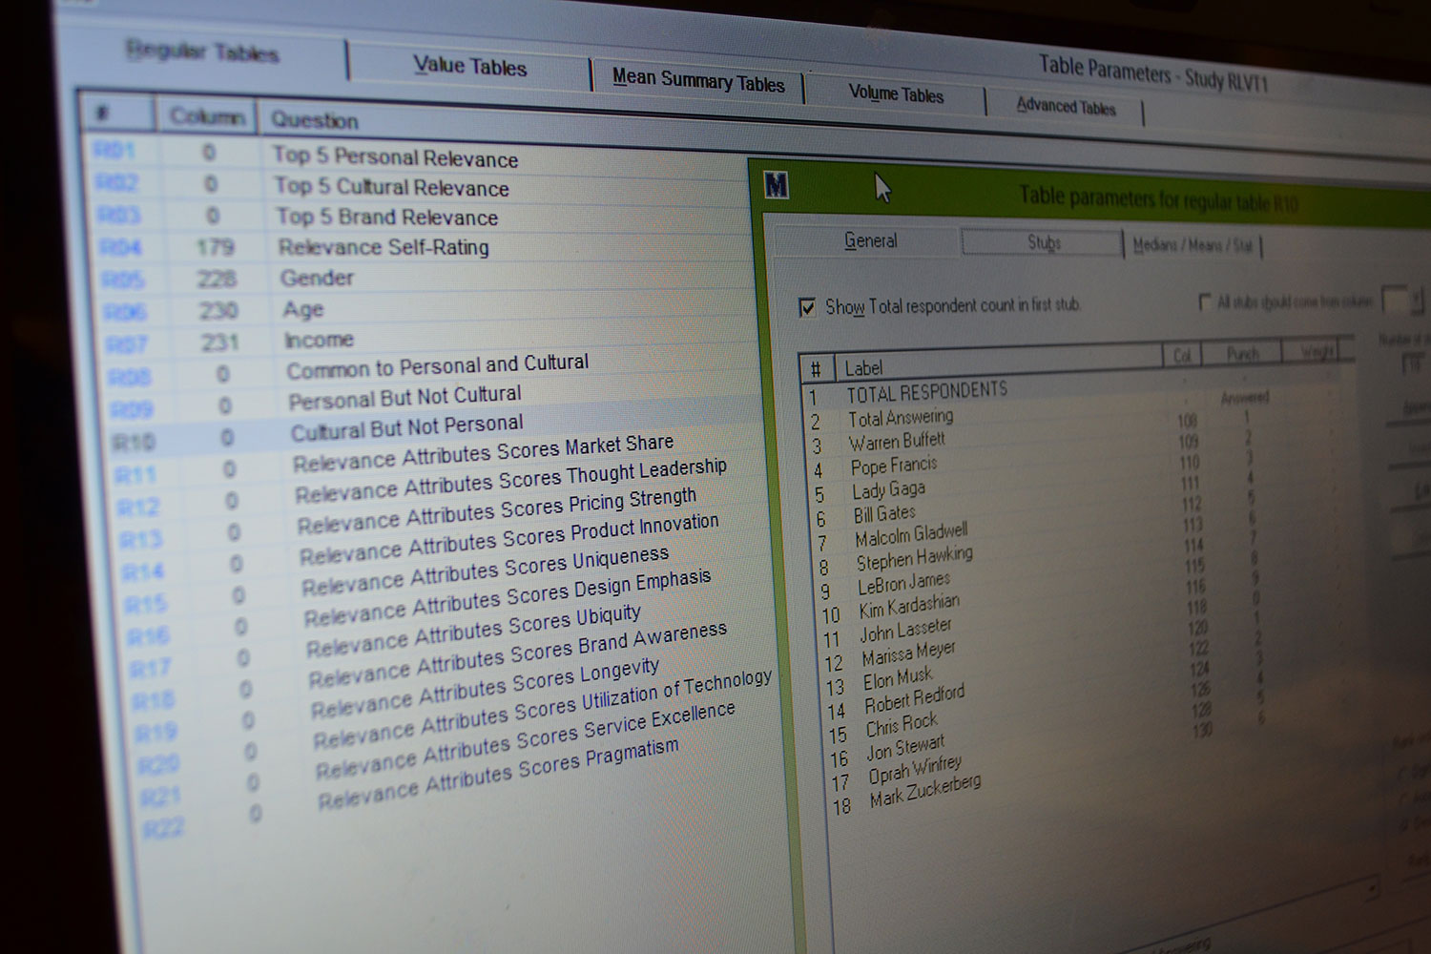Click column value 179 in list
Image resolution: width=1431 pixels, height=954 pixels.
[x=215, y=248]
